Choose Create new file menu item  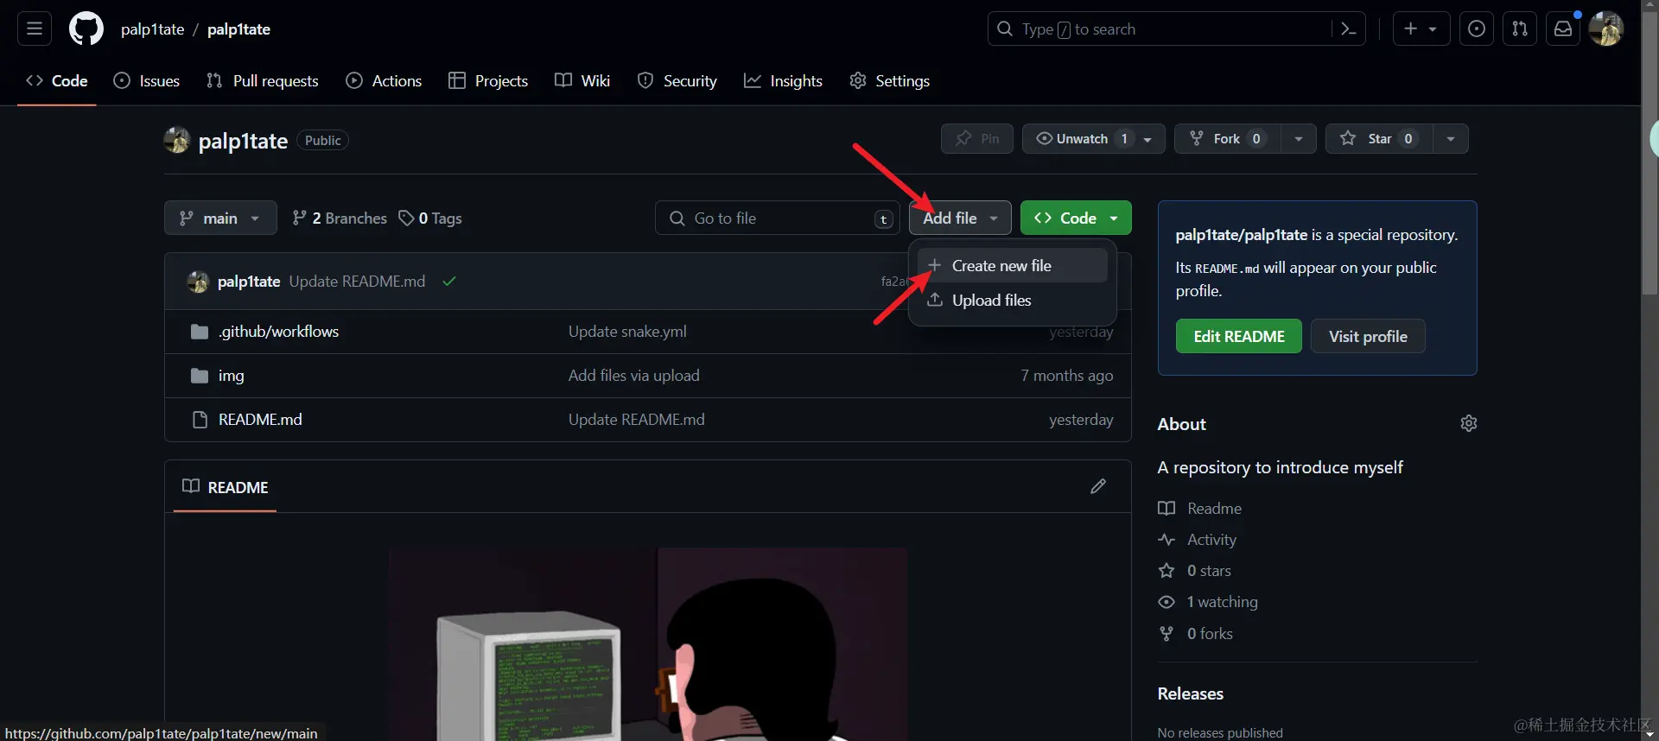1013,265
